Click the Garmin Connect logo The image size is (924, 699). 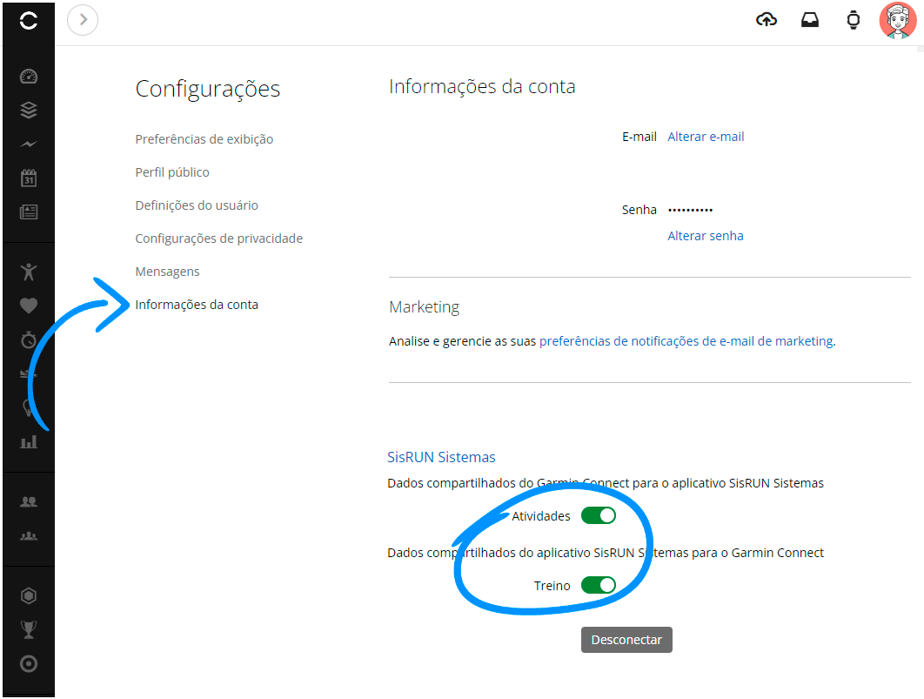point(29,21)
